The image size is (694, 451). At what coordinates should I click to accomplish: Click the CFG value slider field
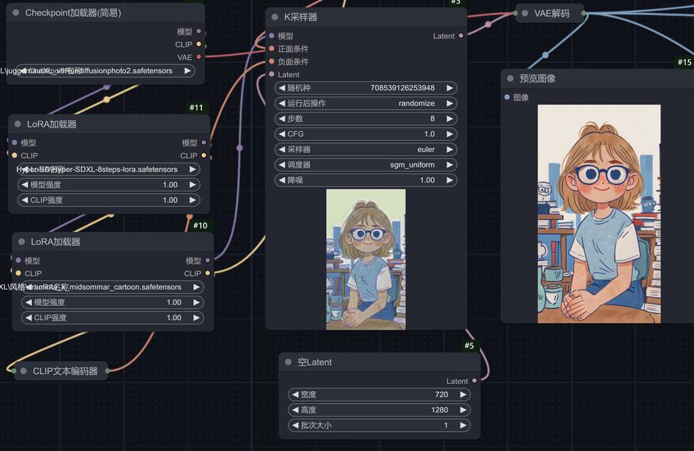pos(366,134)
